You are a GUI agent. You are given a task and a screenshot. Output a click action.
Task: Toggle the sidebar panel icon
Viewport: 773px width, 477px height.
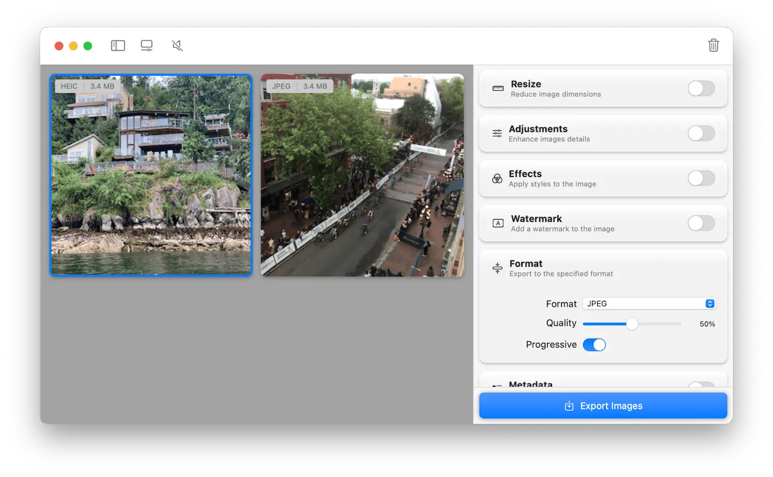click(x=118, y=46)
